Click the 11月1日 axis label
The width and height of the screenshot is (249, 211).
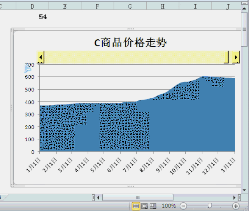point(195,166)
